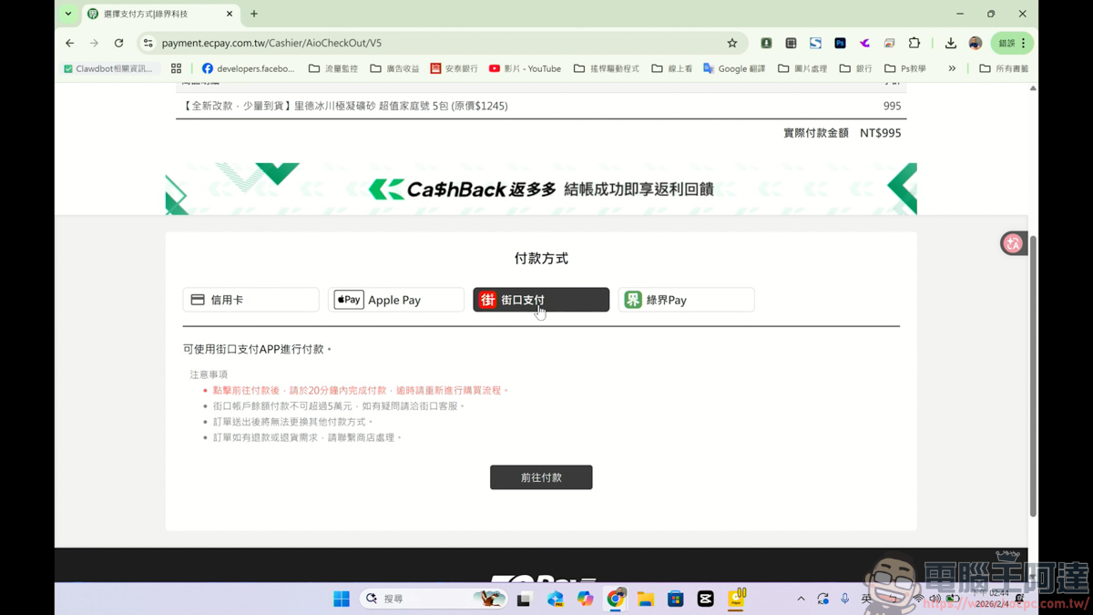Select Apple Pay payment method
Viewport: 1093px width, 615px height.
pos(395,299)
